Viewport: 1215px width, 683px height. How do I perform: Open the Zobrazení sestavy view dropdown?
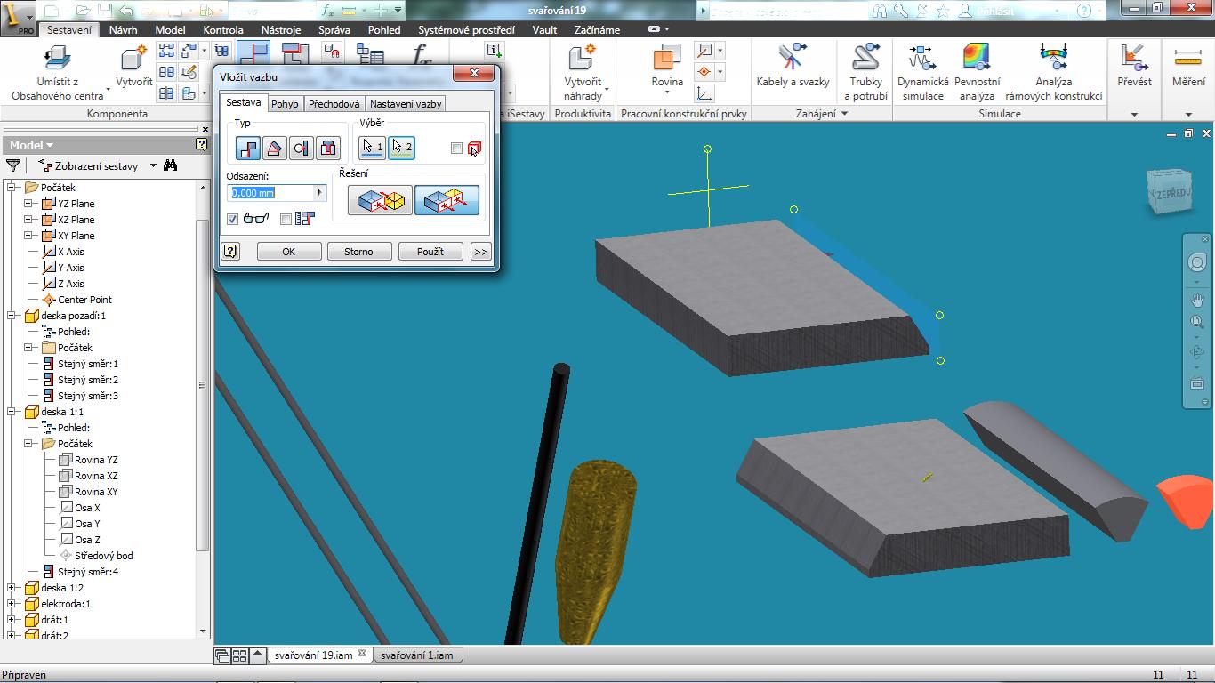153,165
